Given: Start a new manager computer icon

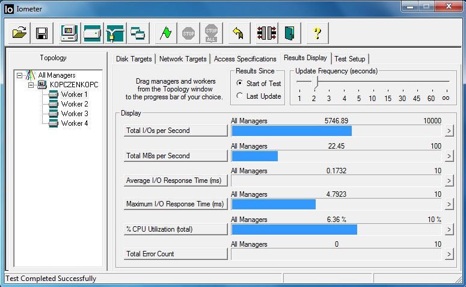Looking at the screenshot, I should click(x=69, y=33).
